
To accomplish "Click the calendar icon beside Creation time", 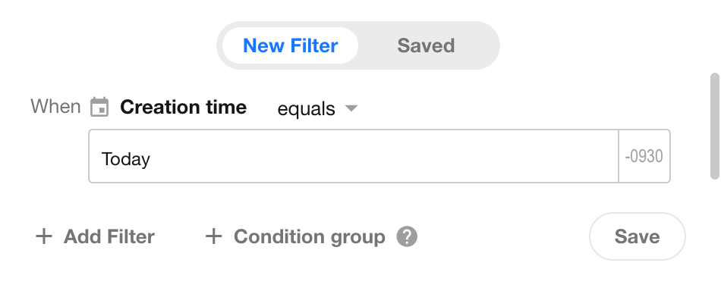I will click(x=99, y=107).
